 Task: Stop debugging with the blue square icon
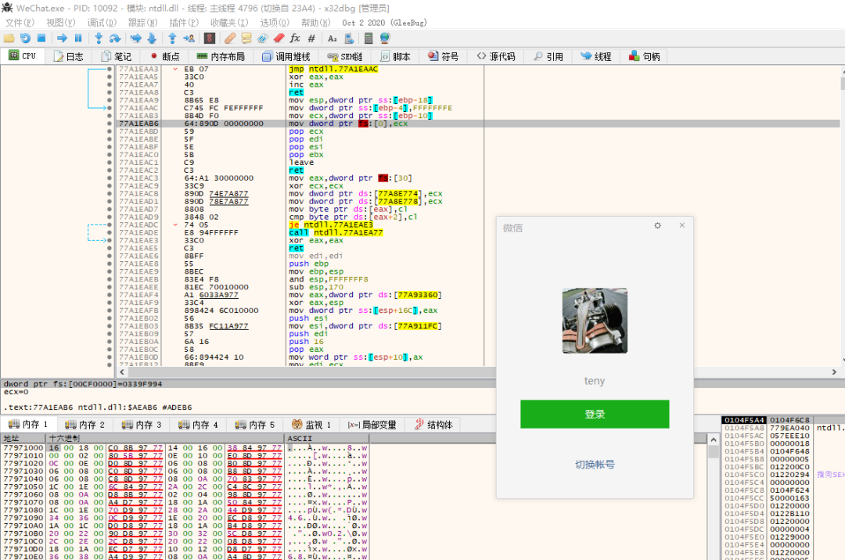[41, 38]
